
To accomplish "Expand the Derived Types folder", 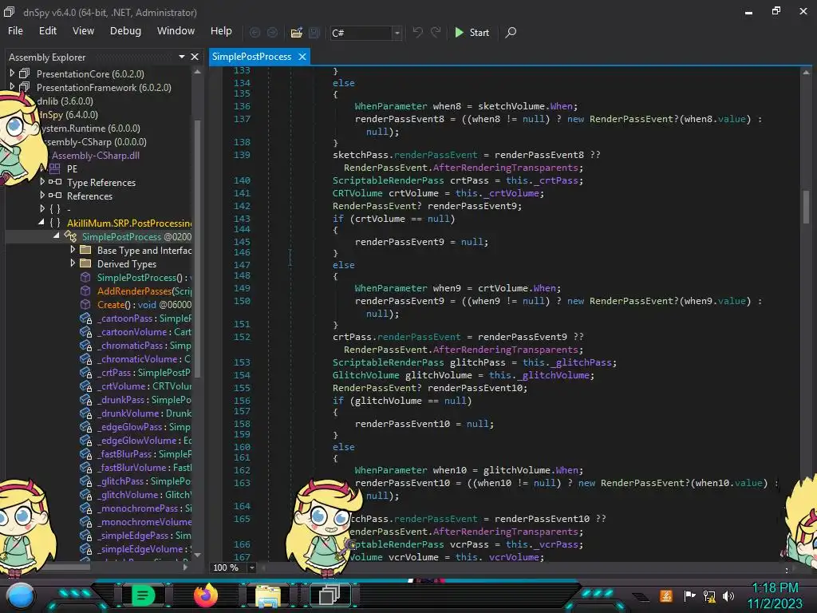I will [73, 263].
